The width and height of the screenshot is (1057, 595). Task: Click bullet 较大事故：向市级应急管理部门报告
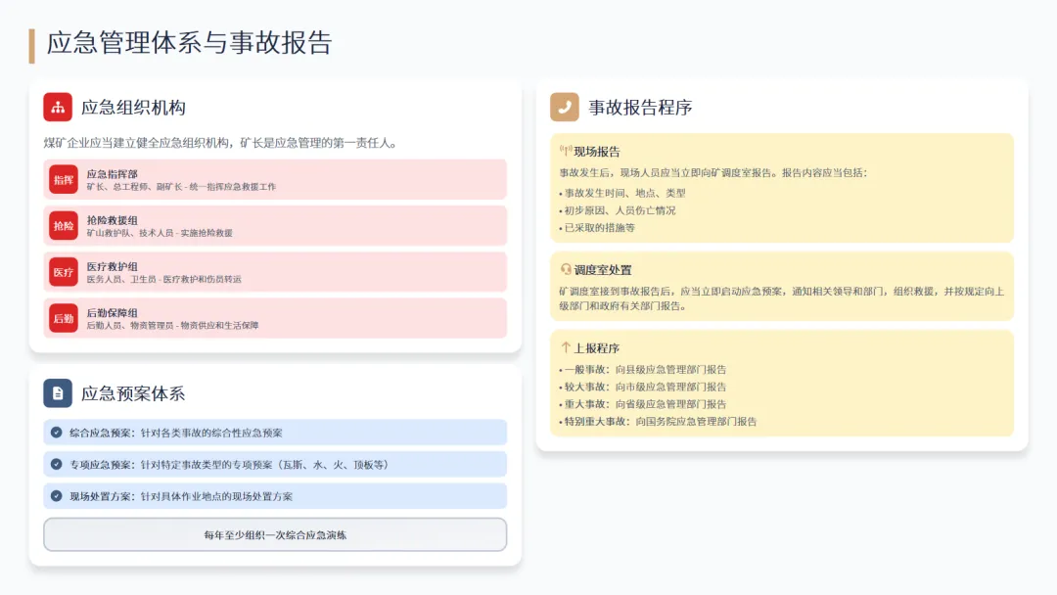pos(643,387)
